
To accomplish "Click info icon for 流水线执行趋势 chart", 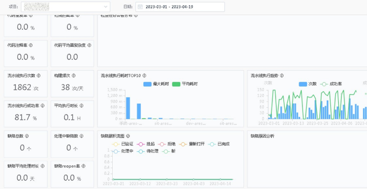I will point(282,76).
